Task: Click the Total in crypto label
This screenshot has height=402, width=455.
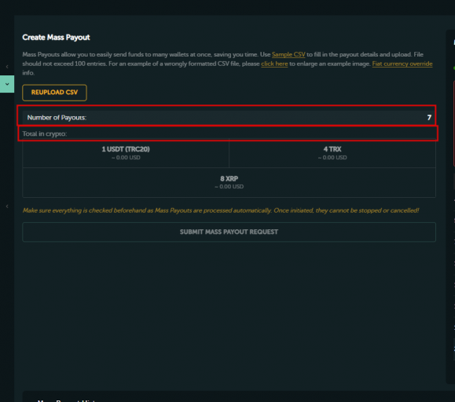Action: pyautogui.click(x=45, y=133)
